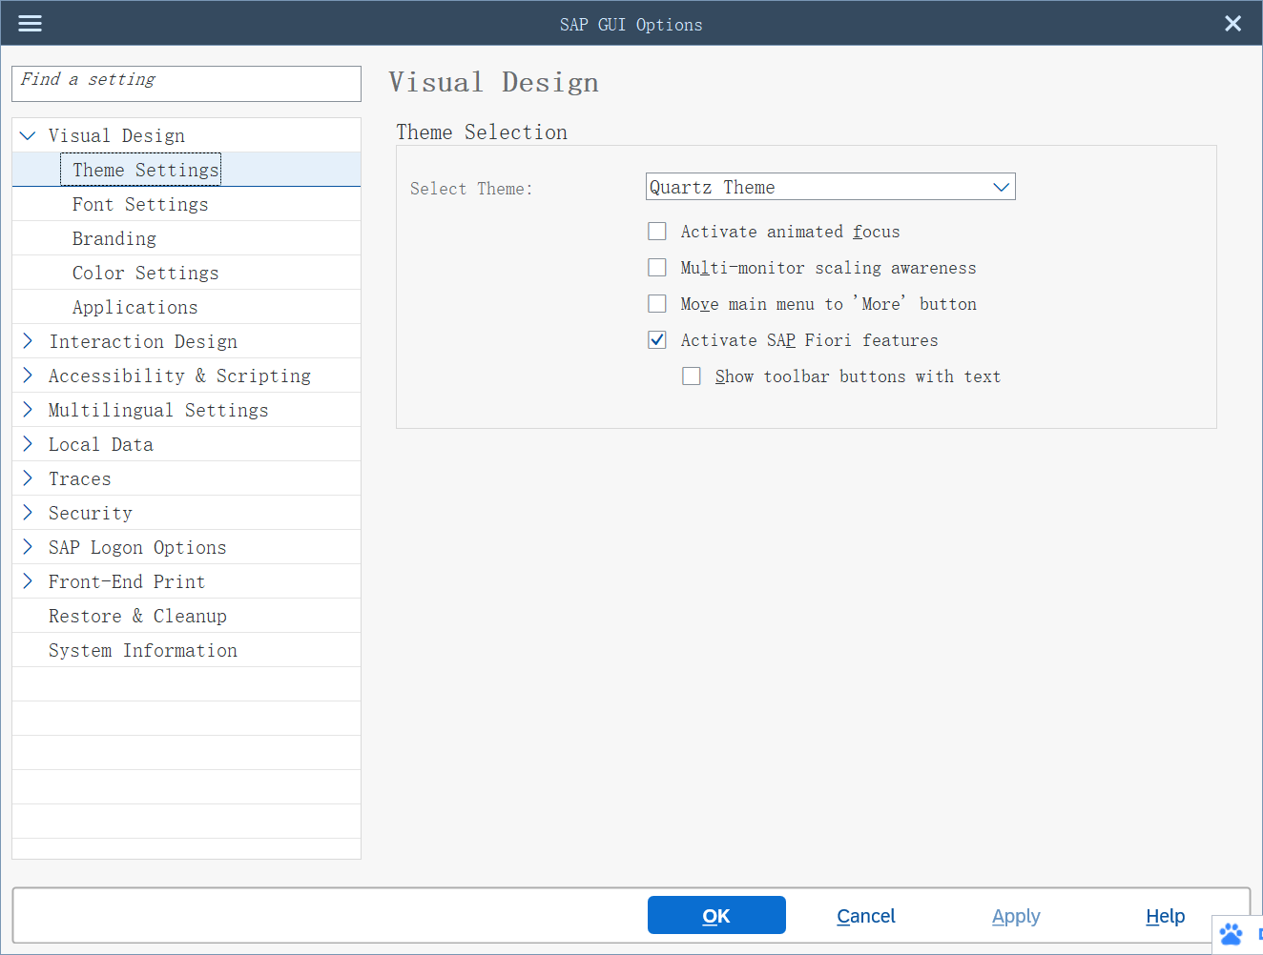
Task: Click the OK button
Action: point(716,915)
